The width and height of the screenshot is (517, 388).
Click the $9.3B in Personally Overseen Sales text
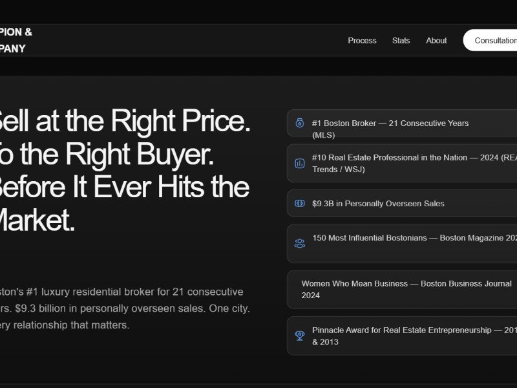pos(378,204)
